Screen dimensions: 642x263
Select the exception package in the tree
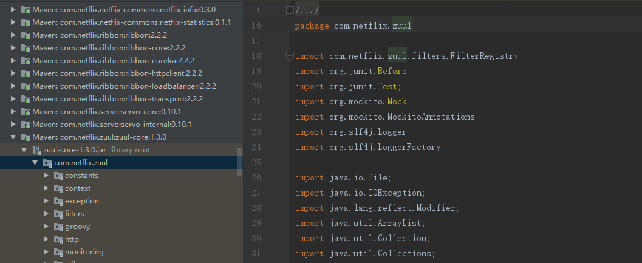pyautogui.click(x=81, y=201)
